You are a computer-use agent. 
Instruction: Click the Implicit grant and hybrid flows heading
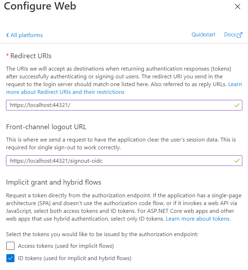pos(53,182)
